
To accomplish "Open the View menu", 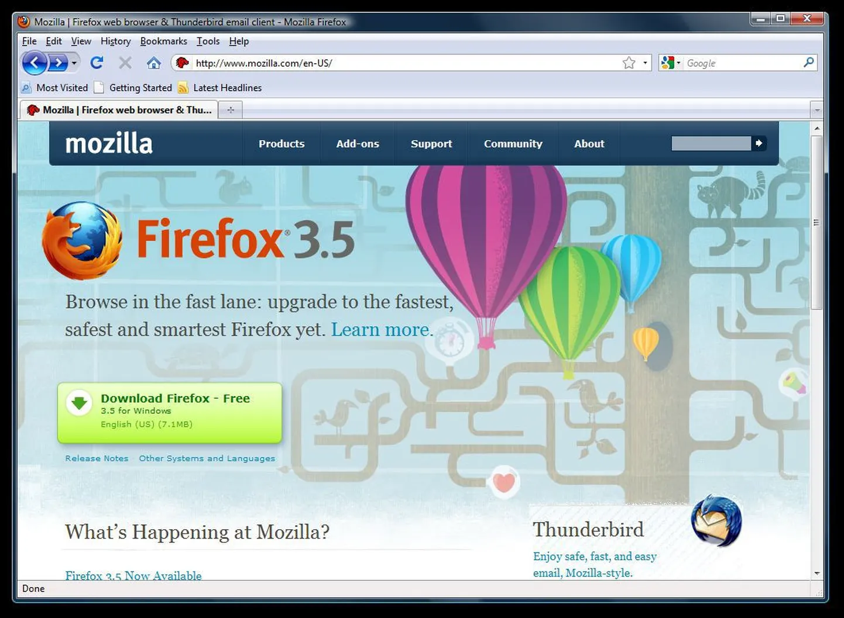I will 81,41.
